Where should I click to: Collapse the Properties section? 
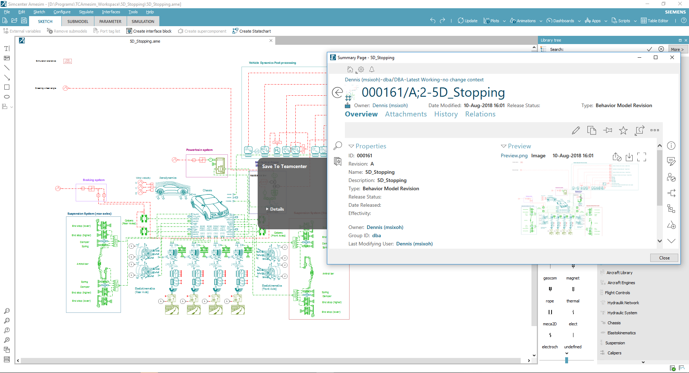coord(351,146)
